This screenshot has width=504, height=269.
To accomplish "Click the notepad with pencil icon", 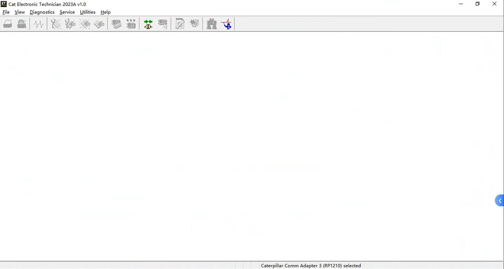I will tap(180, 24).
